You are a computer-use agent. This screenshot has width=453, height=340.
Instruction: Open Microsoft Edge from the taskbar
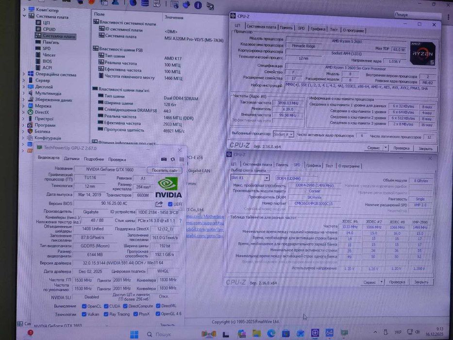(271, 333)
